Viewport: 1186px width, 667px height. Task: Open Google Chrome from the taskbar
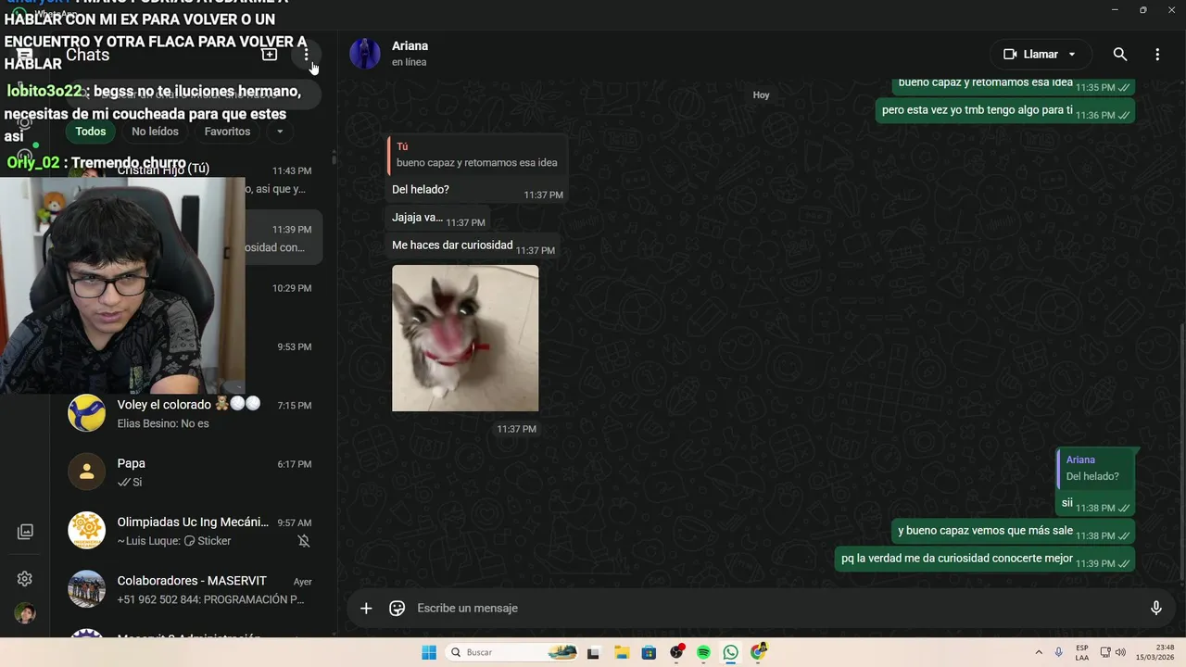click(x=759, y=652)
